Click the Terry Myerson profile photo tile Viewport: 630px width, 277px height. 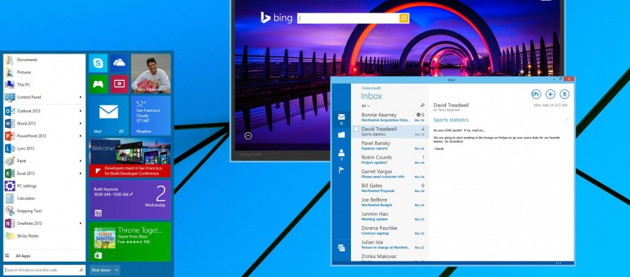coord(151,74)
